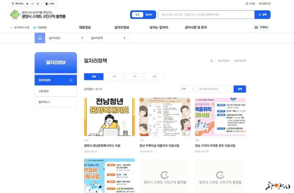
Task: Switch the search mode toggle to 일자리
Action: coord(149,15)
